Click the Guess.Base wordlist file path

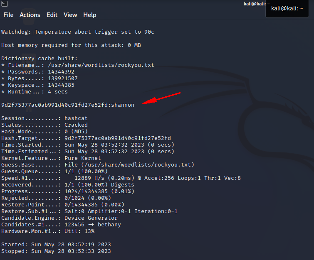(129, 165)
